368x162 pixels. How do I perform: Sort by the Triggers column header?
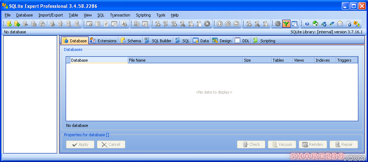[347, 60]
